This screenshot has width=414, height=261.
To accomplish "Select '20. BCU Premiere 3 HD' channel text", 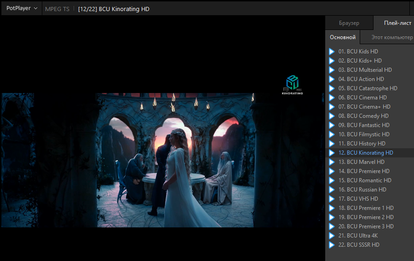I will pos(366,226).
